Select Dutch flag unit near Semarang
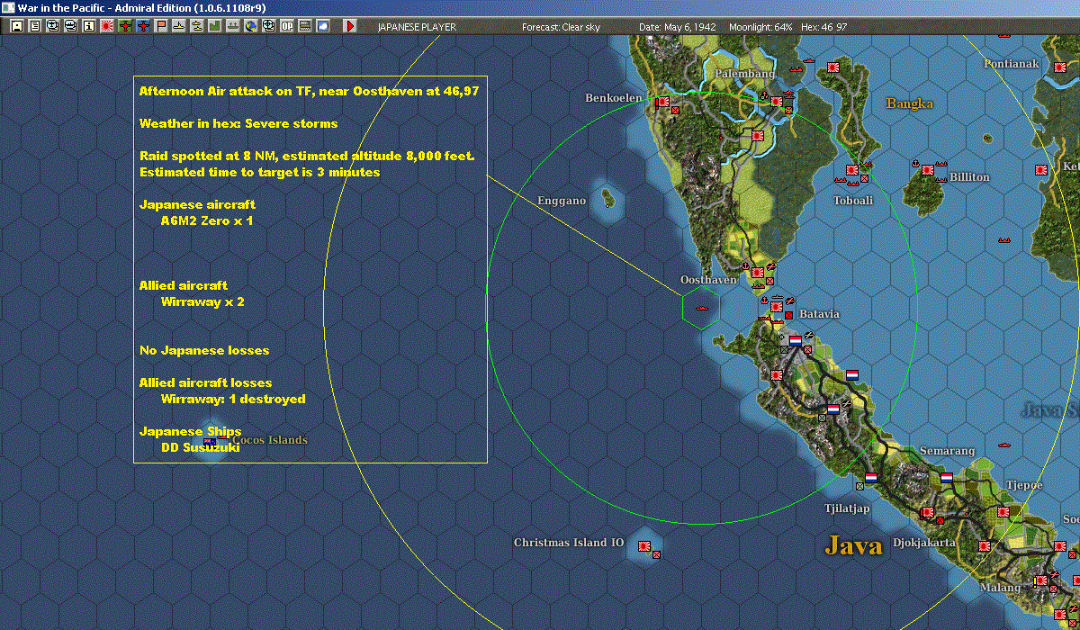1080x630 pixels. pos(946,477)
